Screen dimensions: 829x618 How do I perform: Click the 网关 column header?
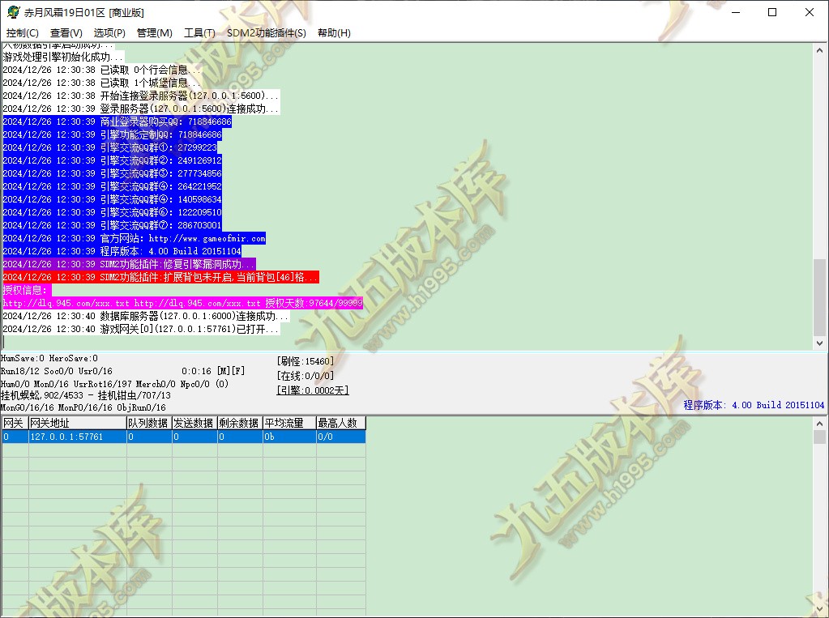pos(15,423)
